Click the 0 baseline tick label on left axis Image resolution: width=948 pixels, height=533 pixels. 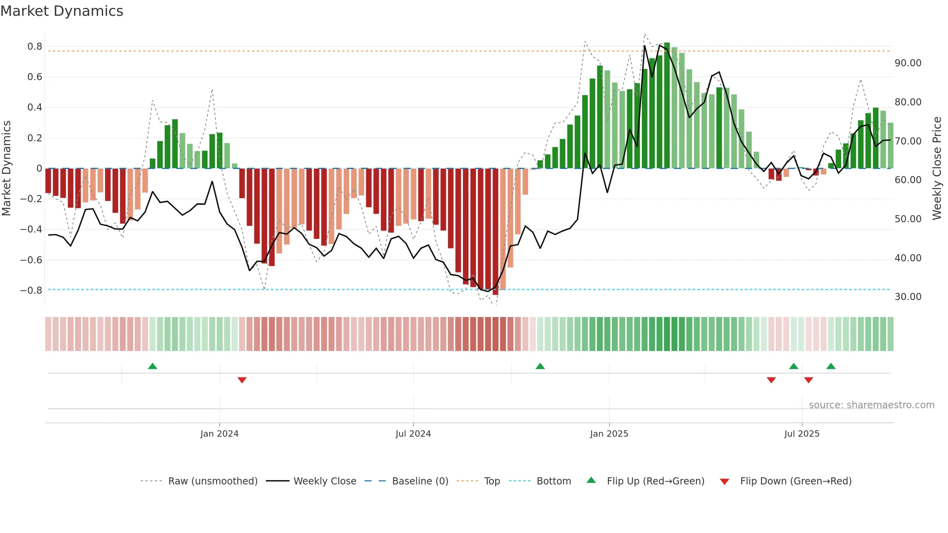click(x=39, y=169)
